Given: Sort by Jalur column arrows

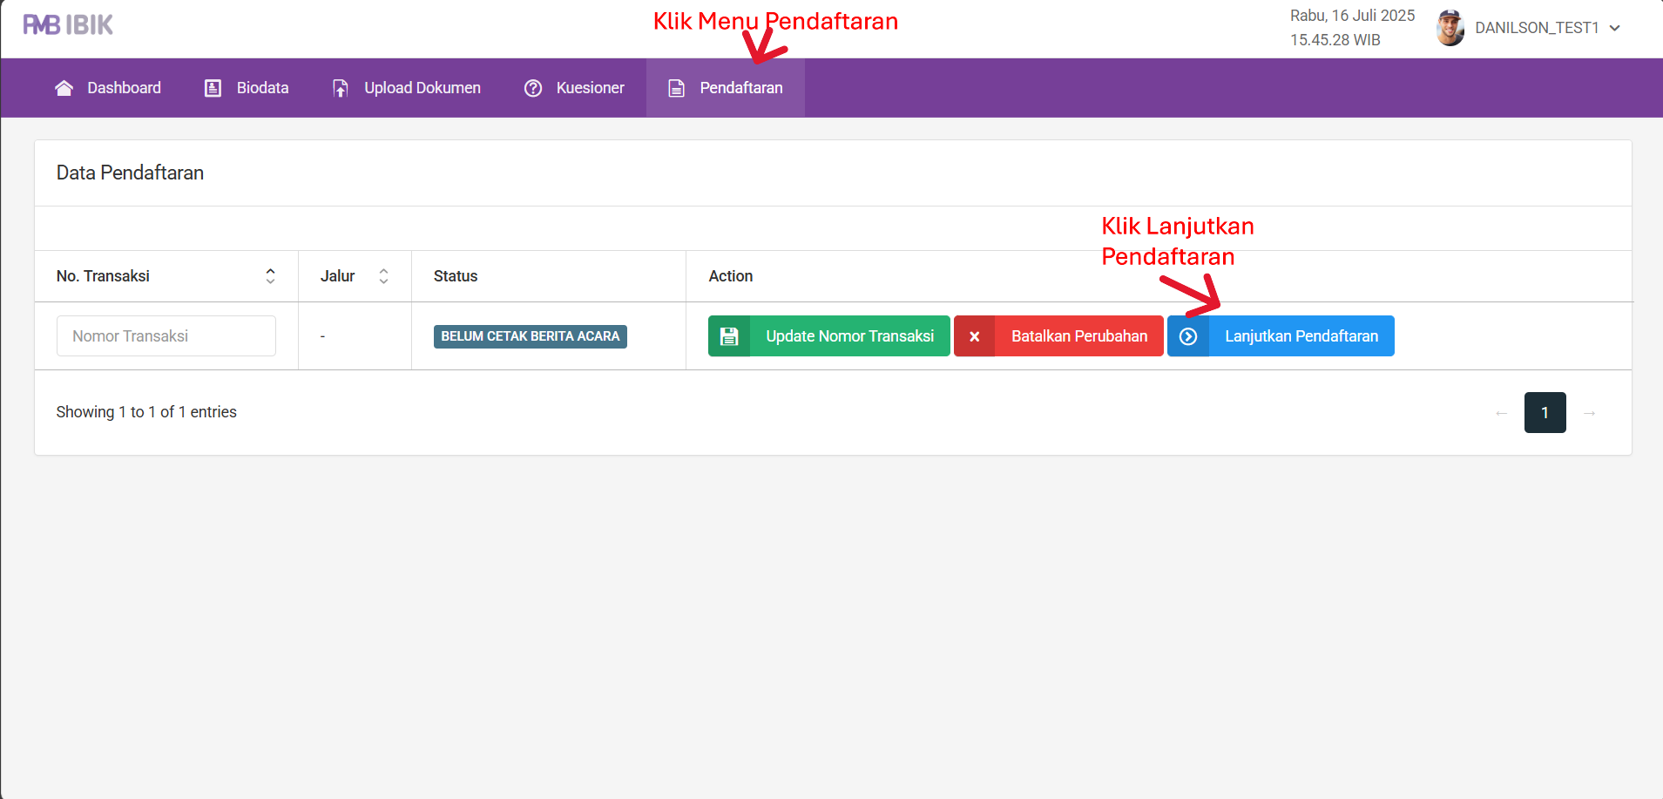Looking at the screenshot, I should pos(383,276).
